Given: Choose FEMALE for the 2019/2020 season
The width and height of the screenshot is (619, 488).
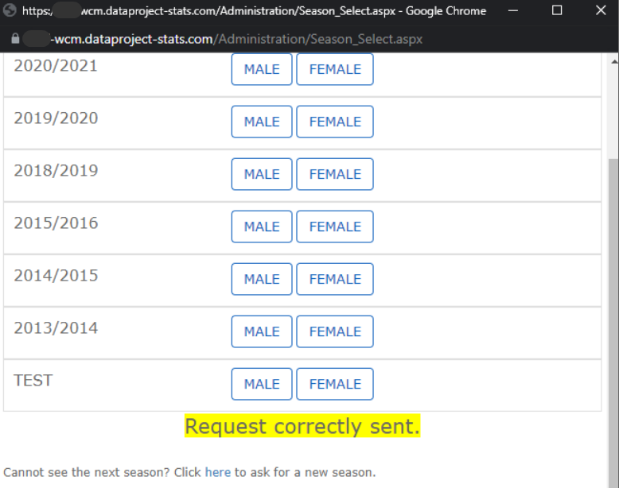Looking at the screenshot, I should 335,122.
